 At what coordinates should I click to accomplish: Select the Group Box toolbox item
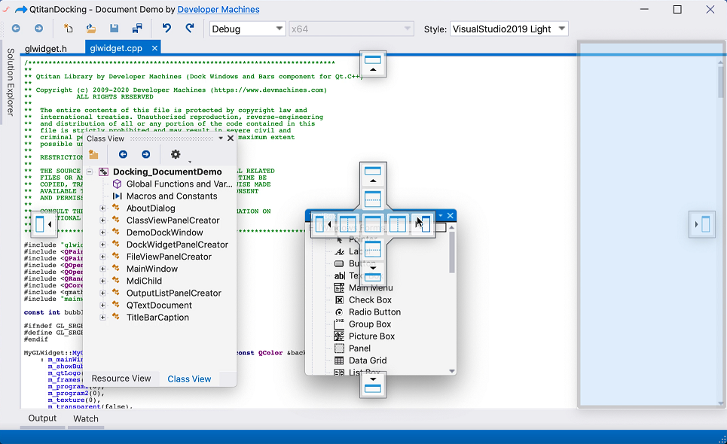[x=370, y=324]
